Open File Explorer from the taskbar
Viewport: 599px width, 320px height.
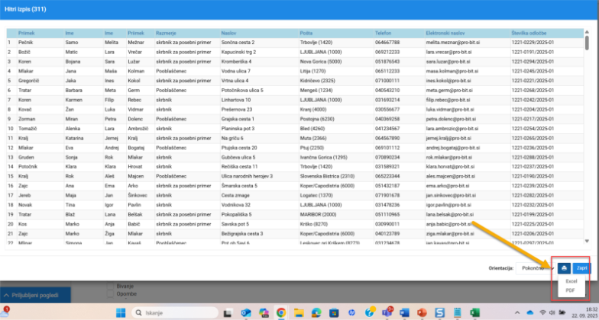pyautogui.click(x=299, y=312)
